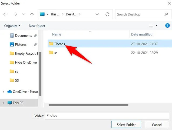Click the blue desktop icon in address bar

42,14
